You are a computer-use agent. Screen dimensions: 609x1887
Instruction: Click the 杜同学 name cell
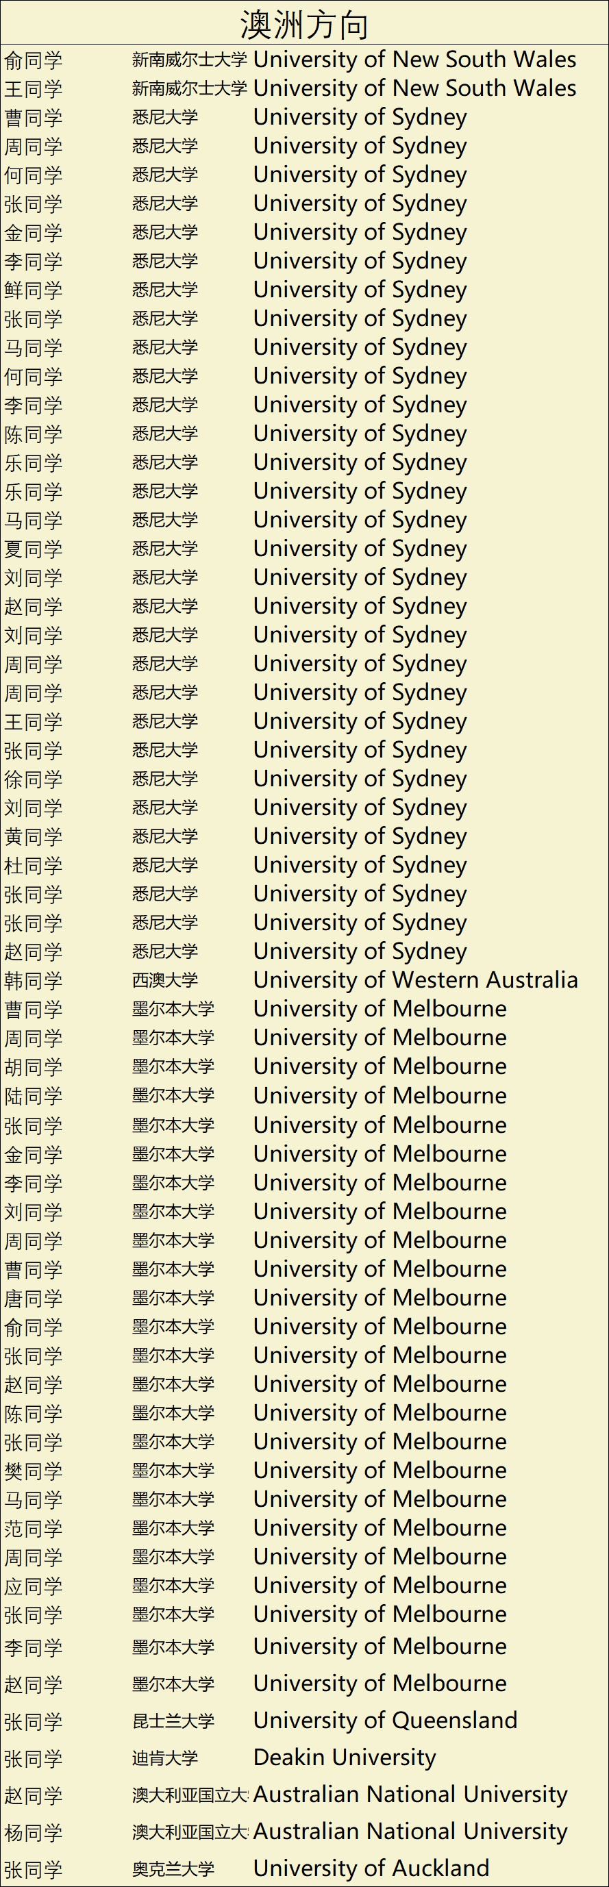click(x=34, y=866)
